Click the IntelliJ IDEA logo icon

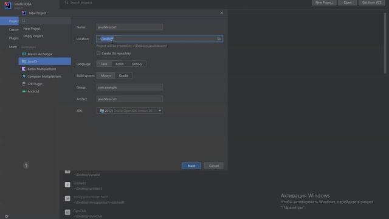8,5
